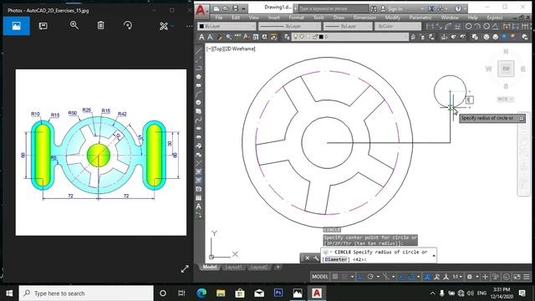Click the keyword search field in title bar
535x301 pixels.
(333, 8)
